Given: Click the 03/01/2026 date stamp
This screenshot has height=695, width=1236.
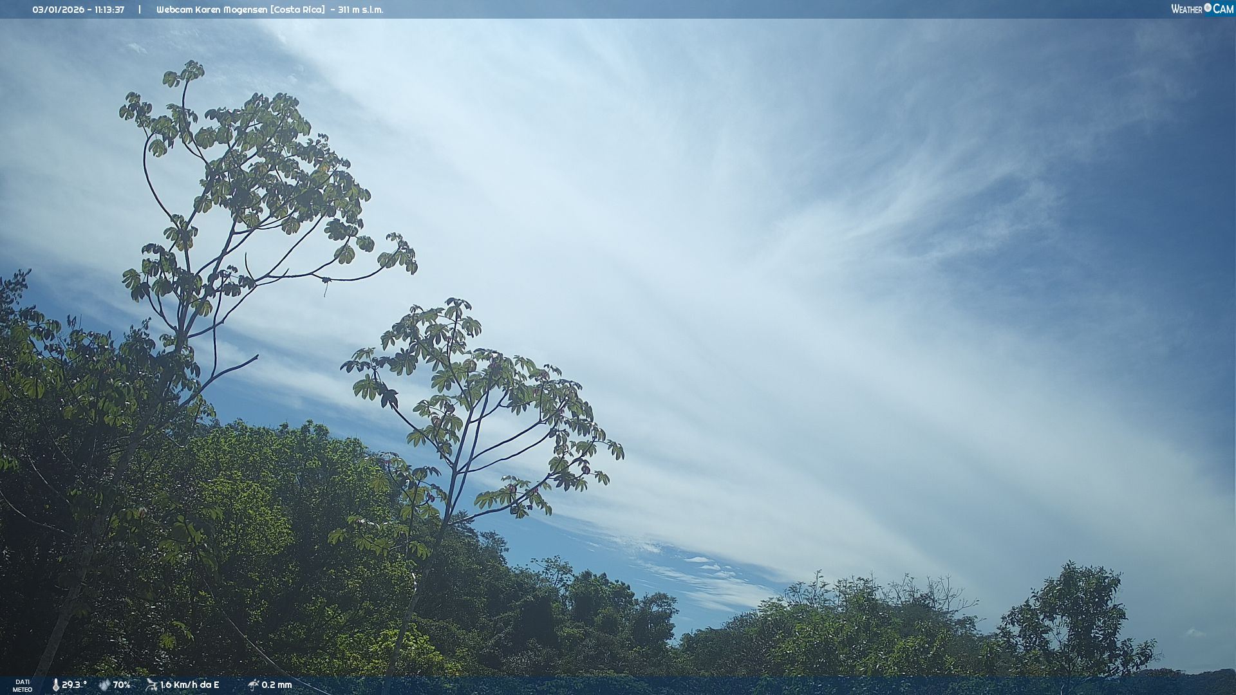Looking at the screenshot, I should pos(58,10).
